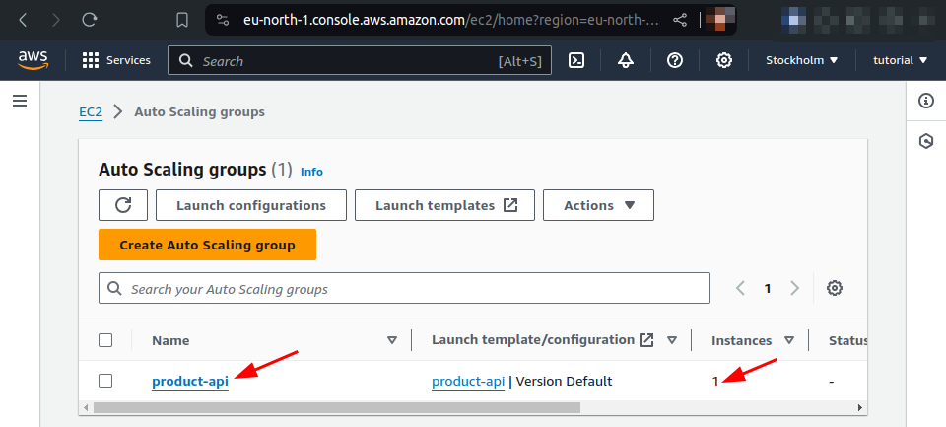Go back with the browser back arrow
Image resolution: width=946 pixels, height=427 pixels.
(x=23, y=21)
